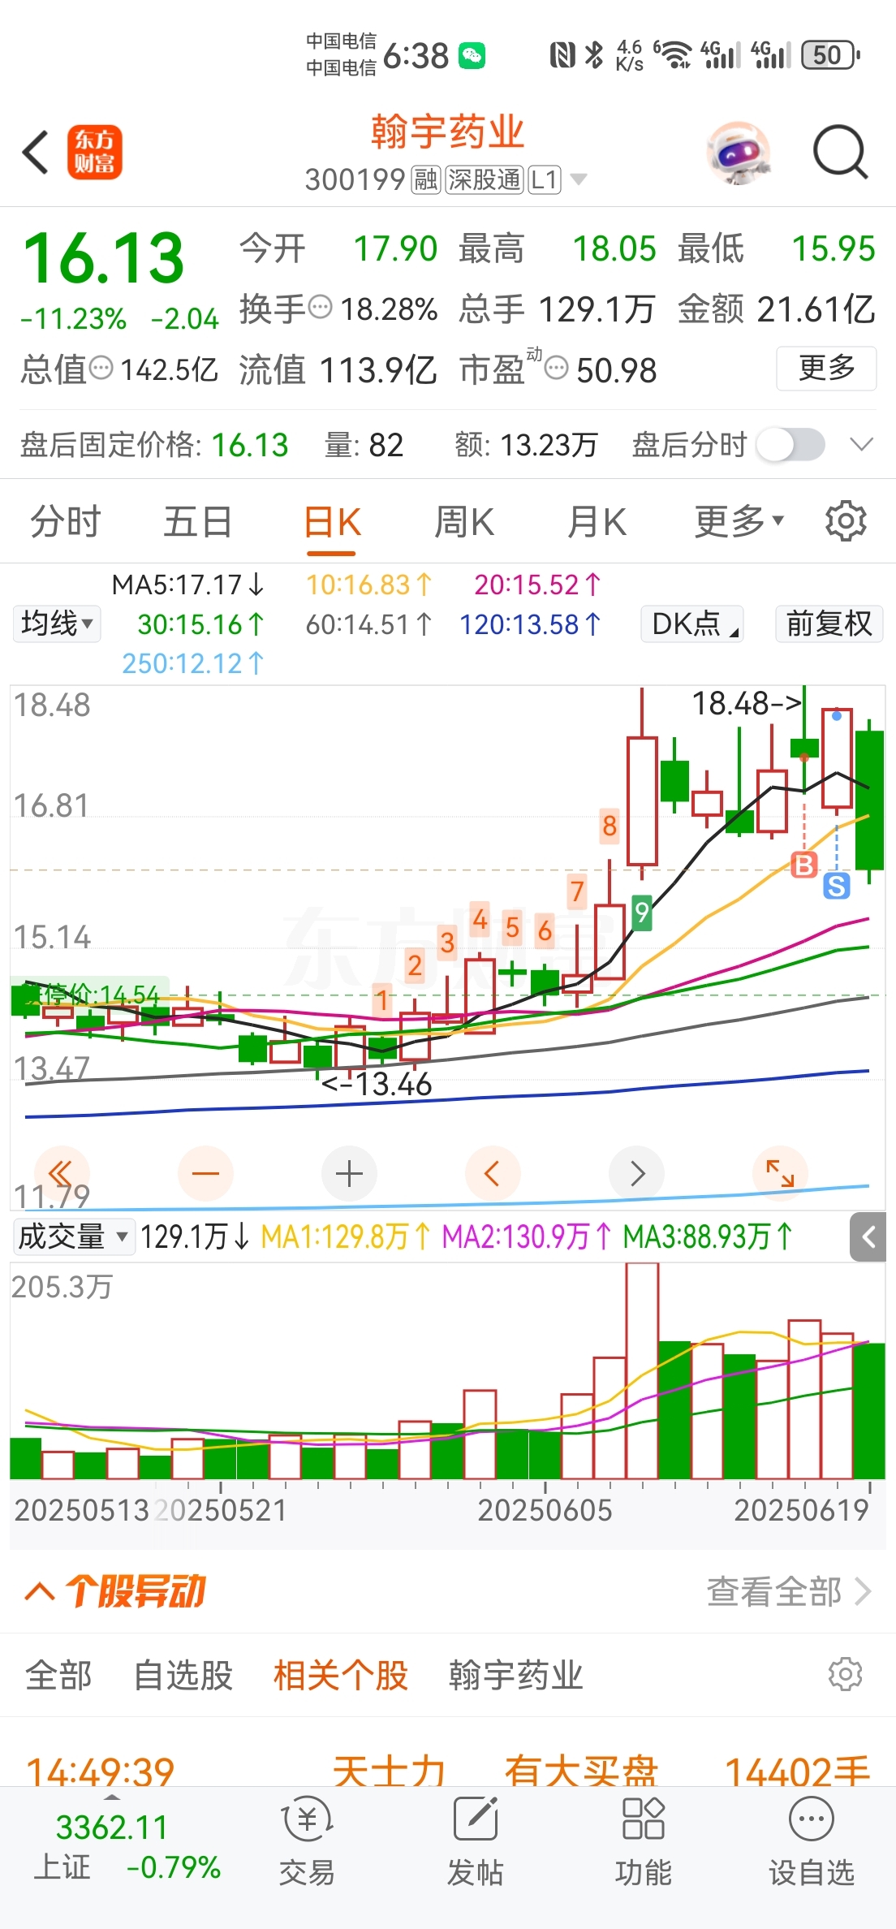
Task: Open chart settings gear icon
Action: [846, 521]
